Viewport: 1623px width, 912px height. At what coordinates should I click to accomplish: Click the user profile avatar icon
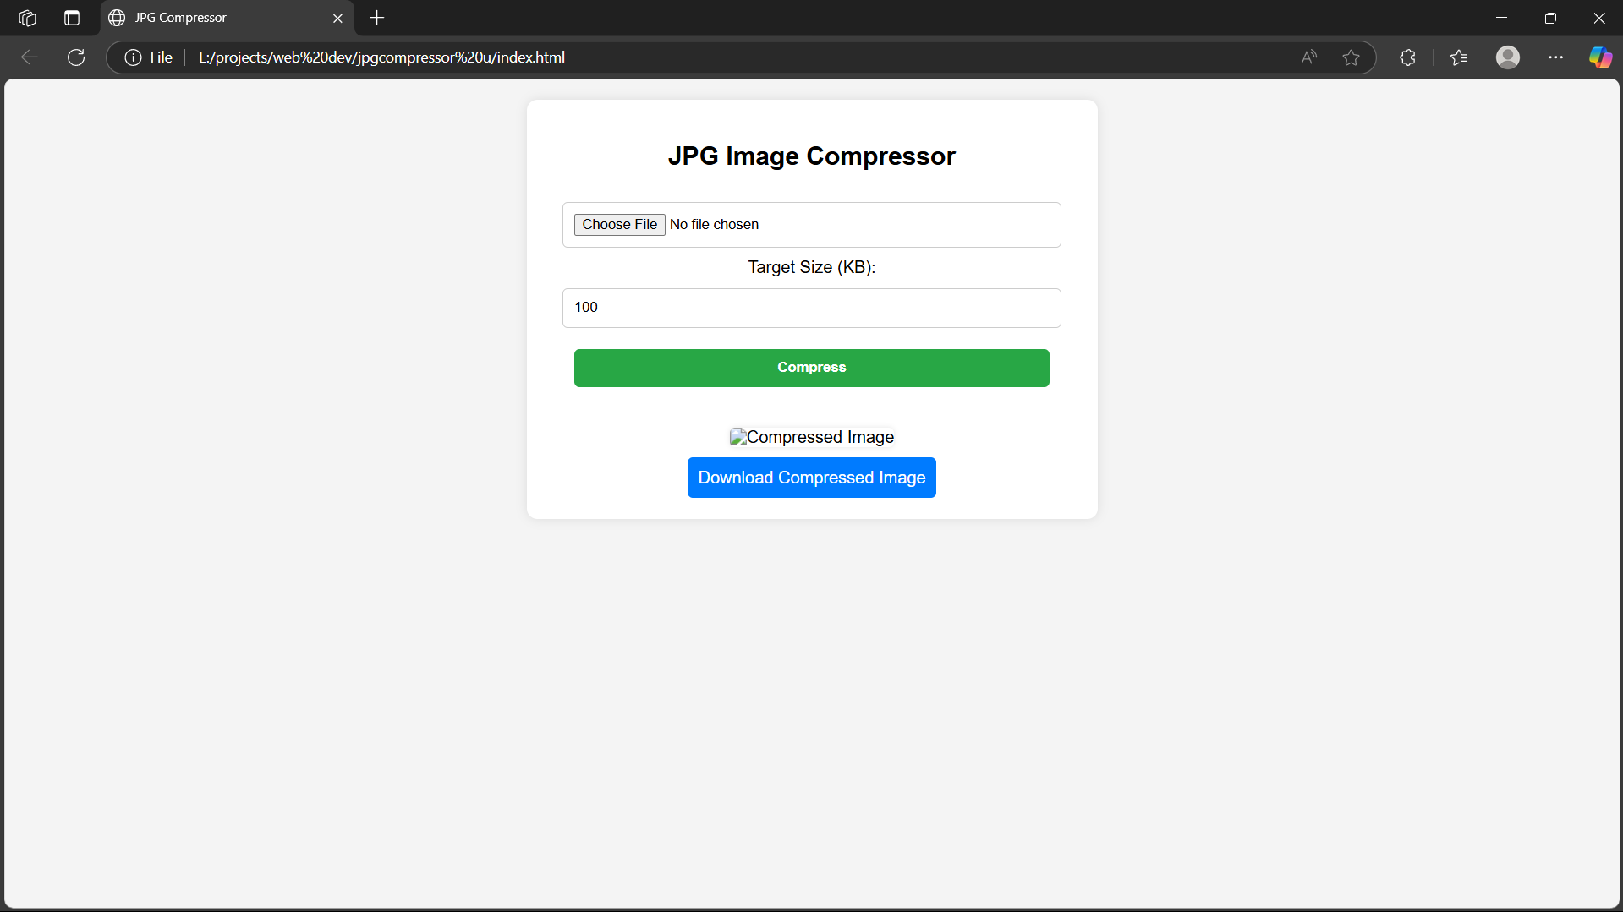[1507, 57]
